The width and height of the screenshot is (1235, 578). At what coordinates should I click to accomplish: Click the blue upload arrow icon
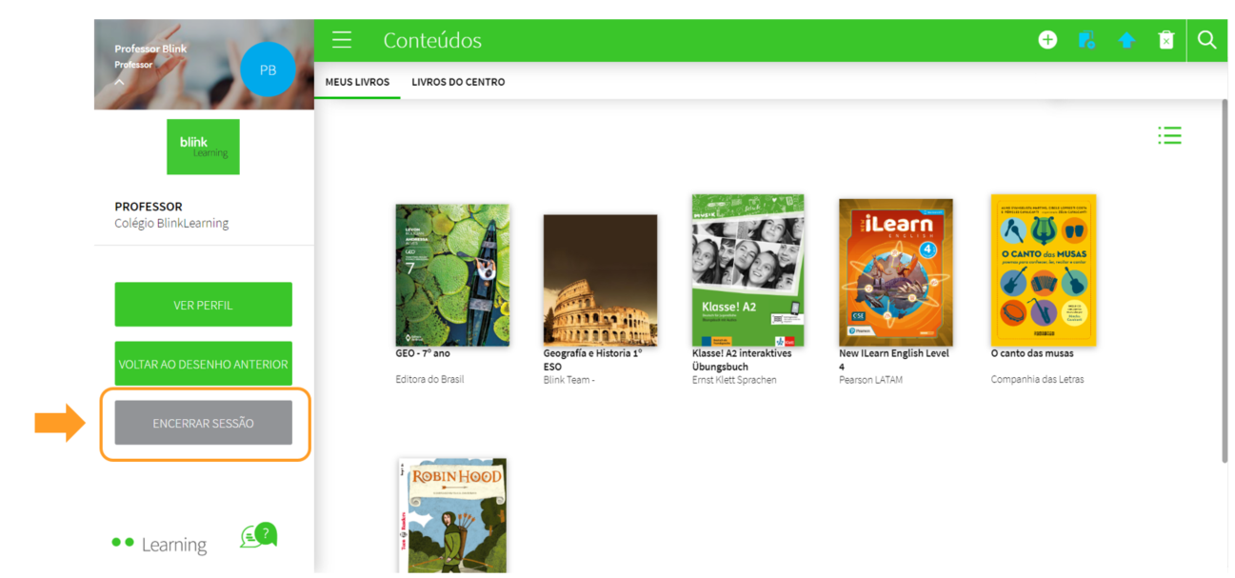coord(1126,40)
